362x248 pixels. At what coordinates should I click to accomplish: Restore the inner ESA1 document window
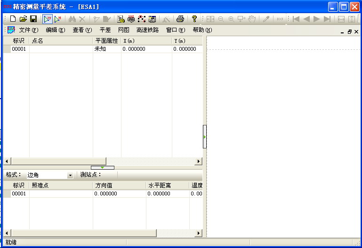pos(350,32)
